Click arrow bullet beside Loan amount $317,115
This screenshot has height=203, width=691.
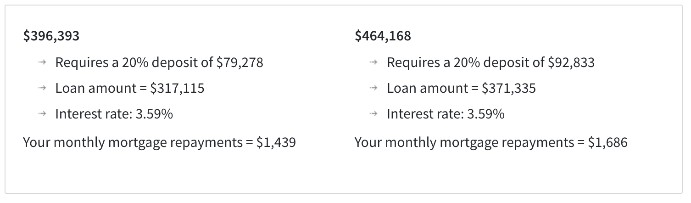coord(43,88)
